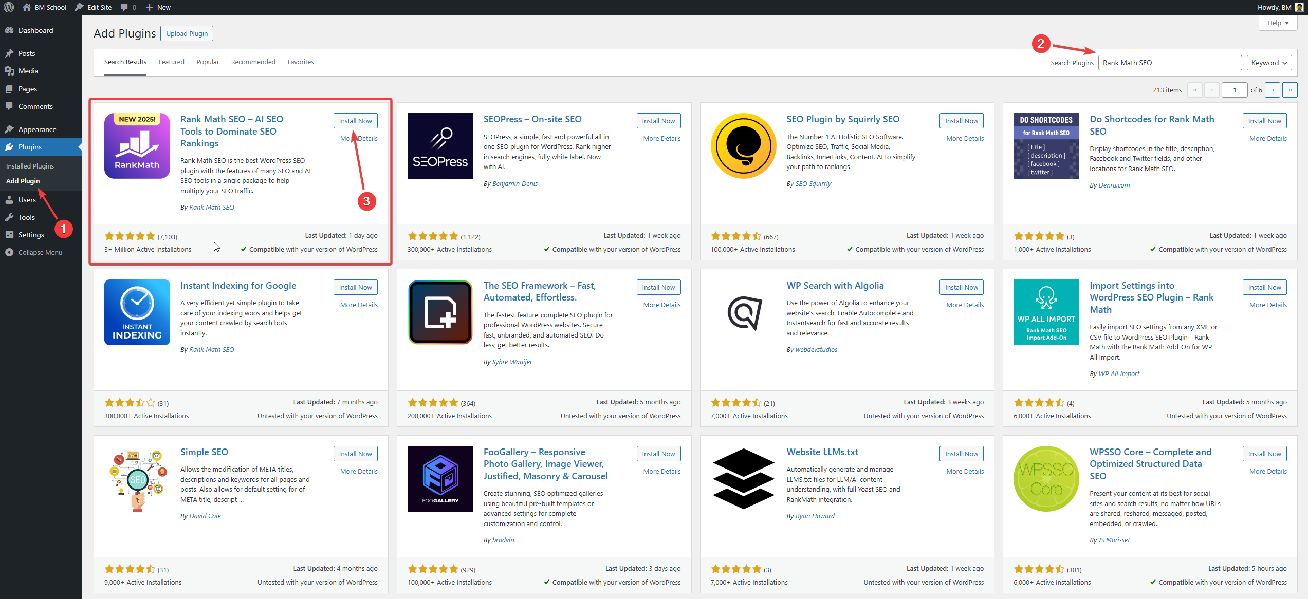Click the WPSSO Core plugin logo
Image resolution: width=1308 pixels, height=599 pixels.
coord(1046,479)
